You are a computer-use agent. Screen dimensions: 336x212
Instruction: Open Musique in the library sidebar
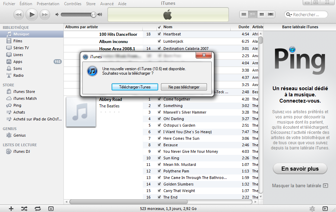coord(32,34)
